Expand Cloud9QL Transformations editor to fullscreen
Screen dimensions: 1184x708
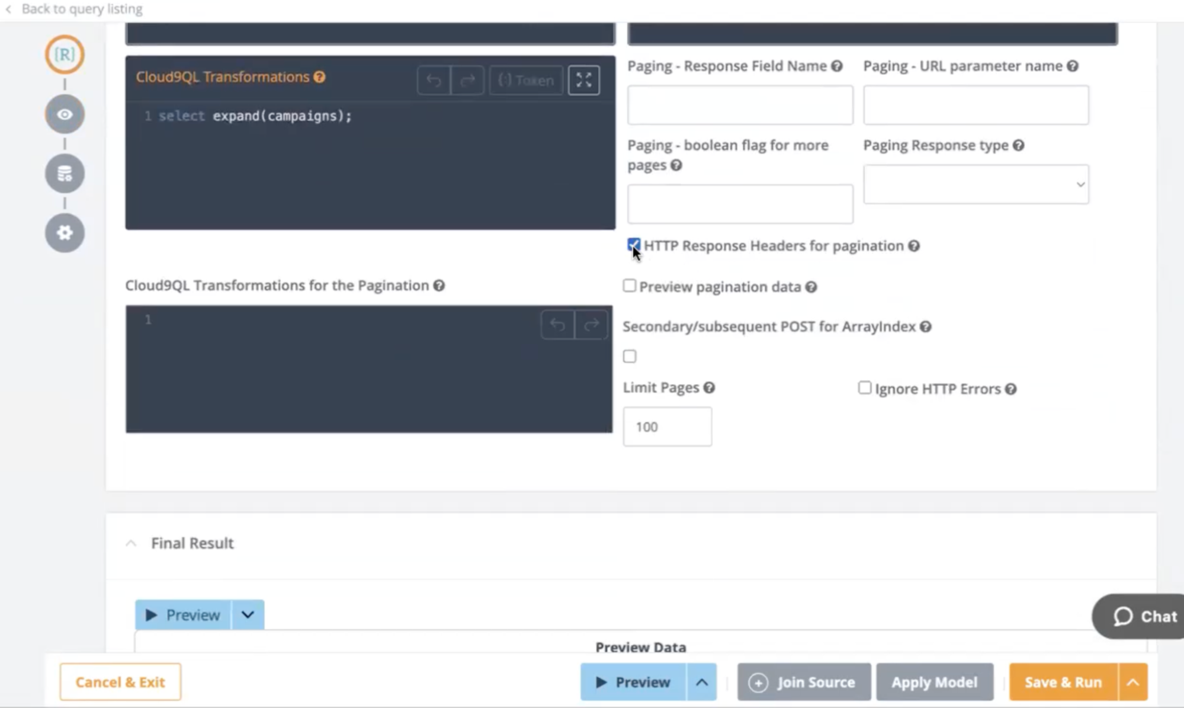(x=583, y=80)
